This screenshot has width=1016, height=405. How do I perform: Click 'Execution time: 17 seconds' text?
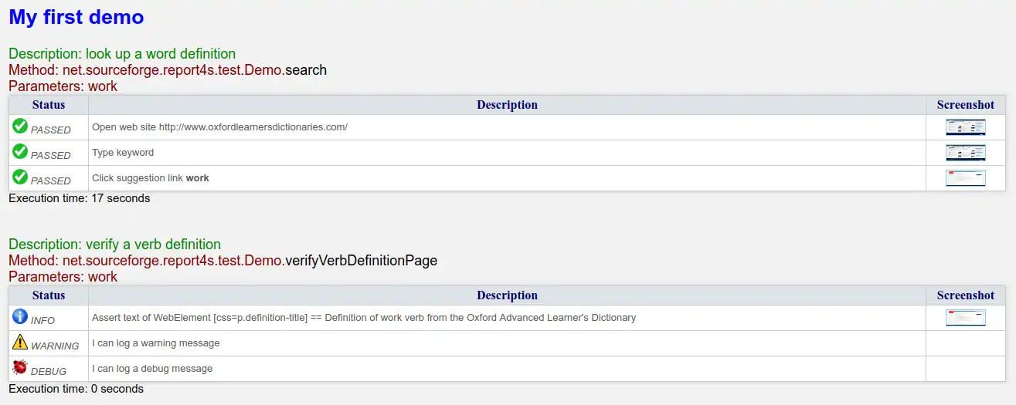point(79,198)
